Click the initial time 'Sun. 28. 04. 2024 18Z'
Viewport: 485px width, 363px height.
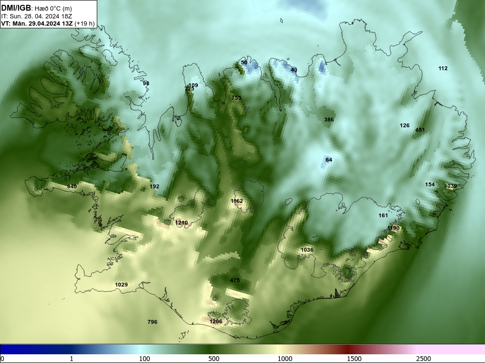click(x=41, y=16)
